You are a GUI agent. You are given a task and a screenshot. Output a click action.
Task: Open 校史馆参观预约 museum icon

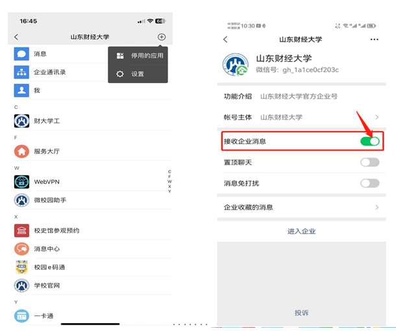[x=22, y=230]
